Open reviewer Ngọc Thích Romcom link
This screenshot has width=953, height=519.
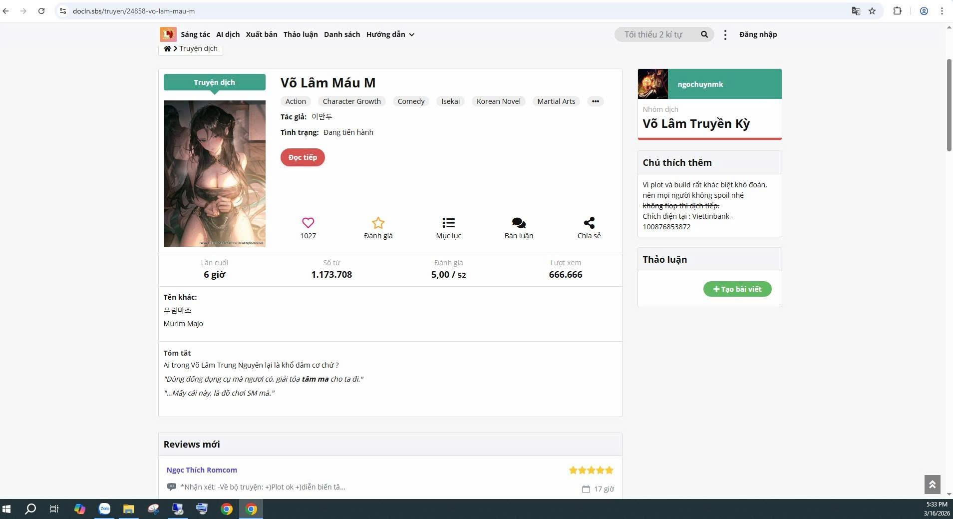coord(202,470)
